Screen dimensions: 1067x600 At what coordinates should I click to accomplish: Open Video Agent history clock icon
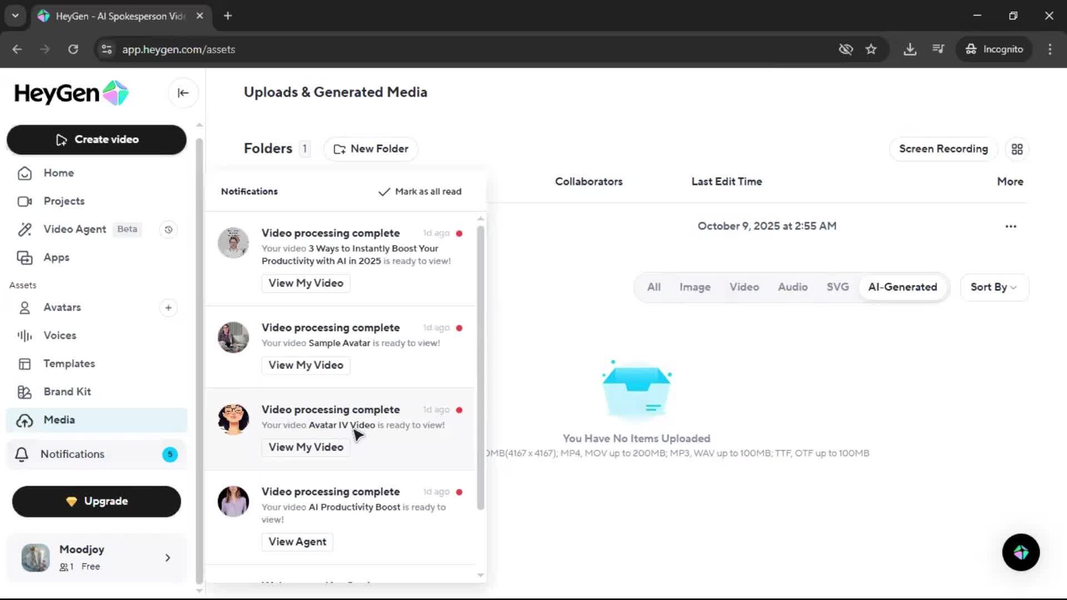(x=168, y=229)
